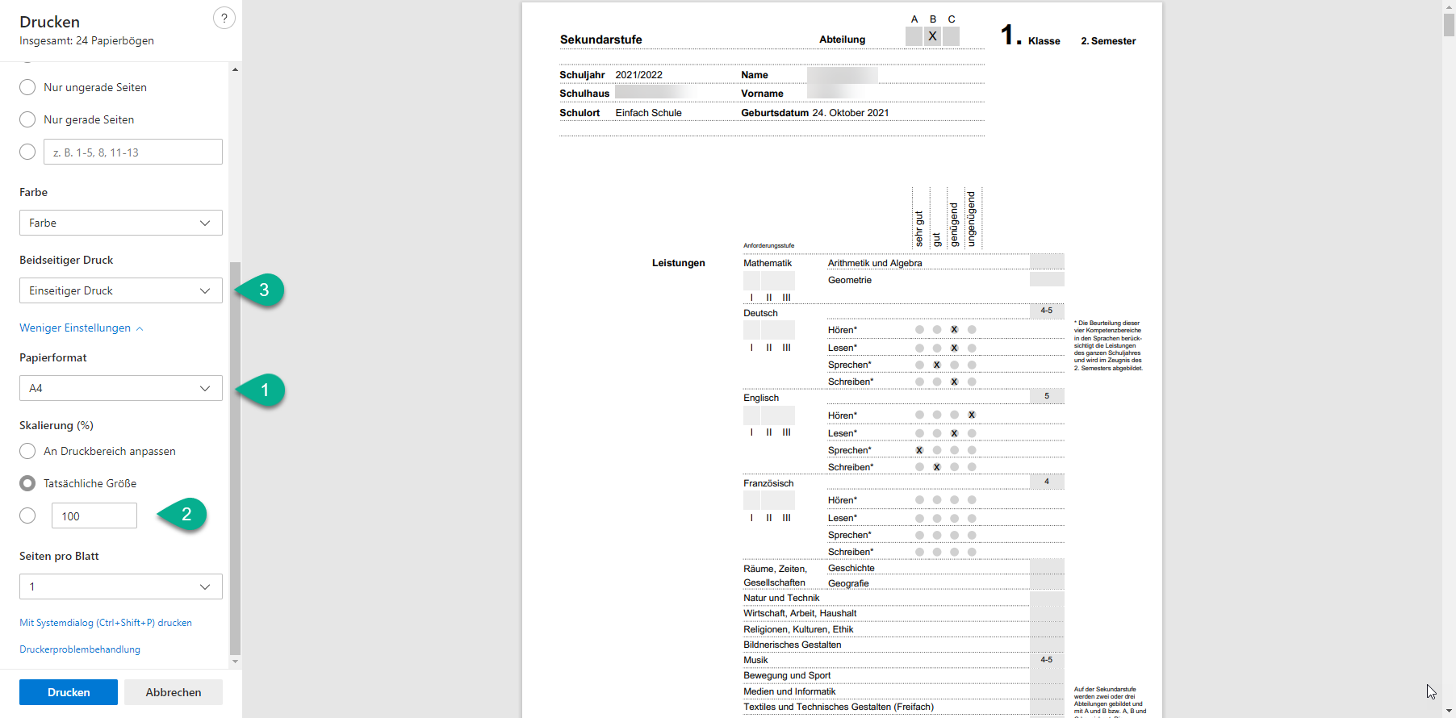Click the Abbrechen button

174,692
